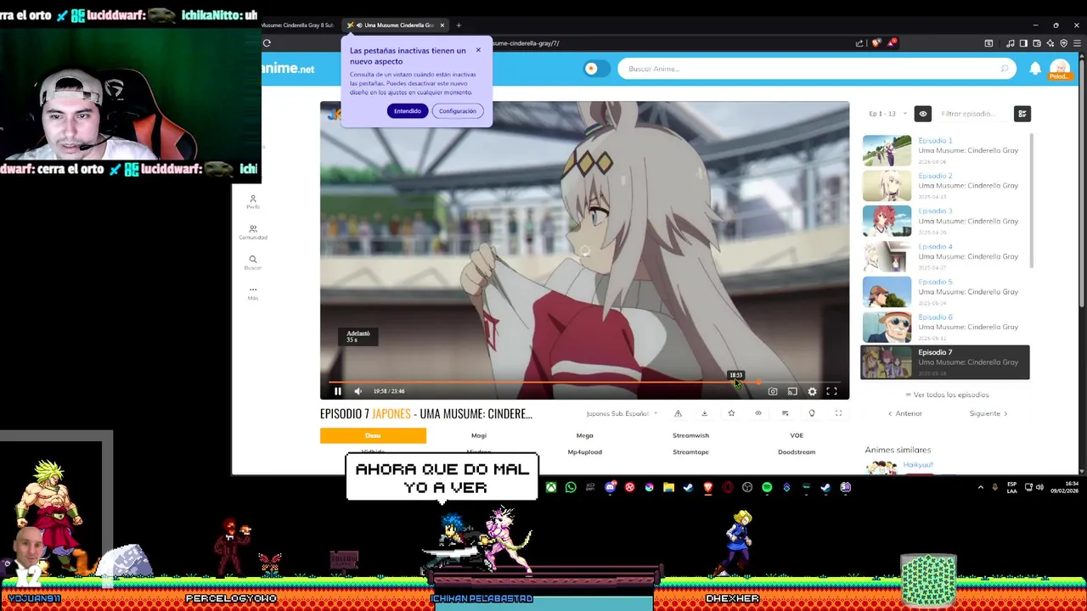Open the user profile avatar menu
Screen dimensions: 1087x611
1059,69
